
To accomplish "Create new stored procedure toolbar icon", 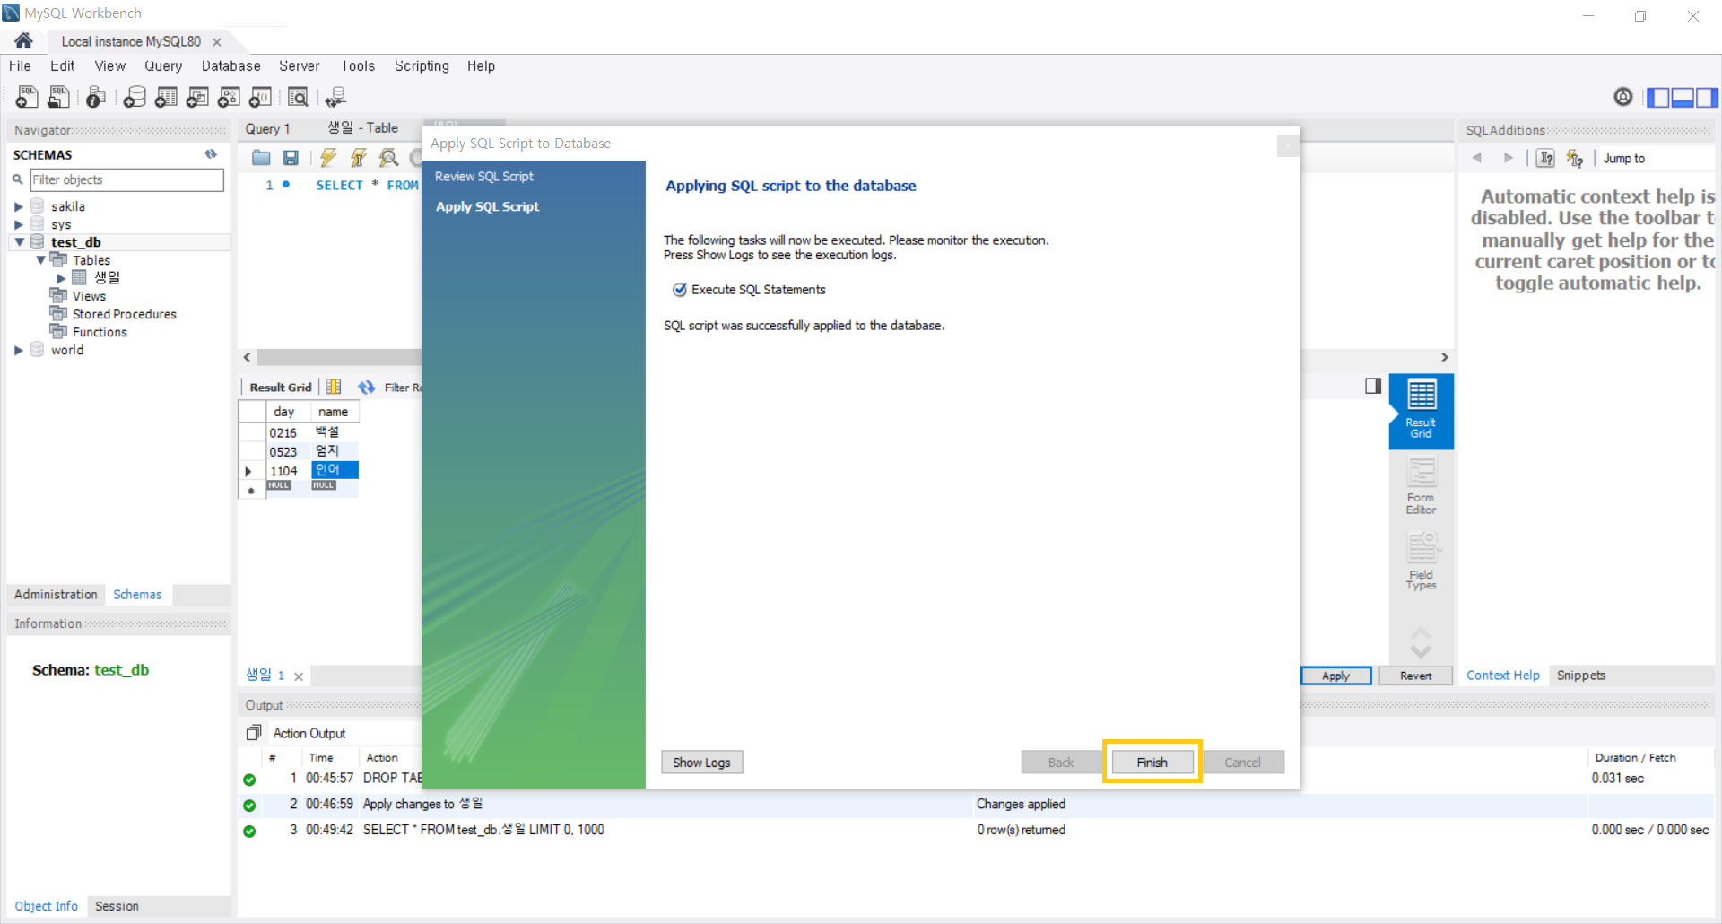I will [229, 97].
